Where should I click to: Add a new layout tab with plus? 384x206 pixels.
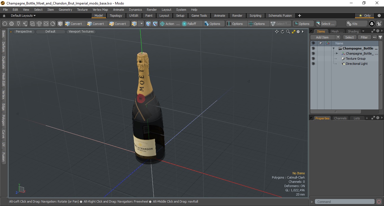(x=300, y=16)
